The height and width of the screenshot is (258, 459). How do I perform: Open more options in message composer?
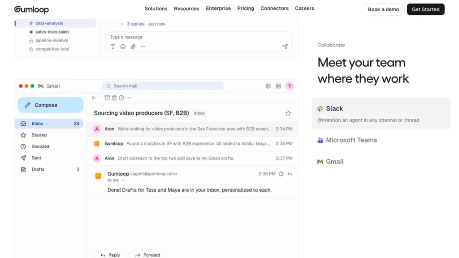tap(143, 47)
